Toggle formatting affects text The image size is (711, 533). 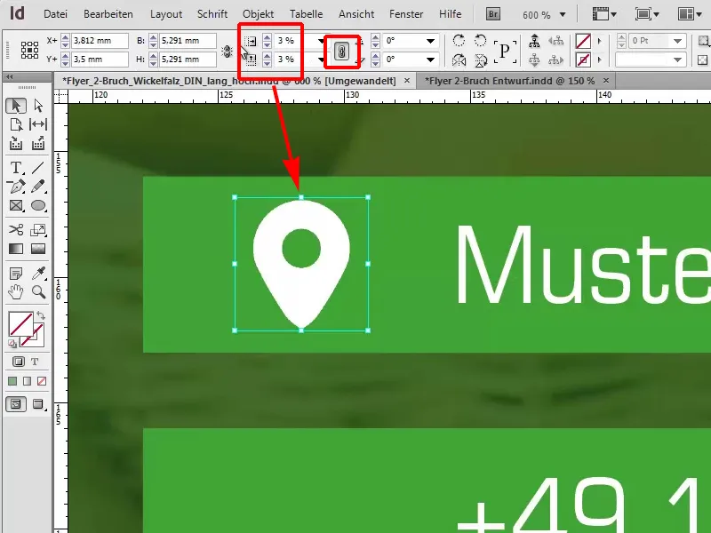(x=35, y=362)
